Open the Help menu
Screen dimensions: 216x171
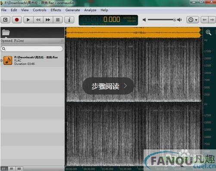click(x=104, y=10)
